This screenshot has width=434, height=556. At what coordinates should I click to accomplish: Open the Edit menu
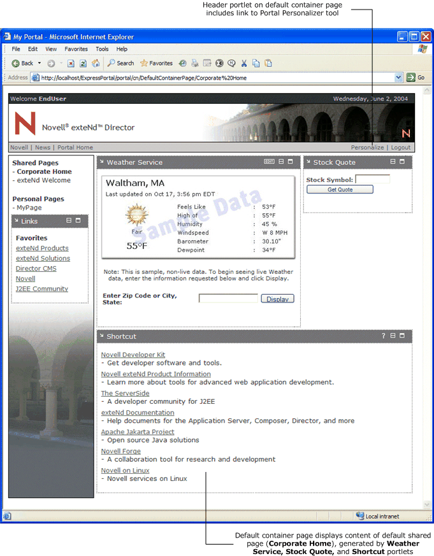click(33, 49)
